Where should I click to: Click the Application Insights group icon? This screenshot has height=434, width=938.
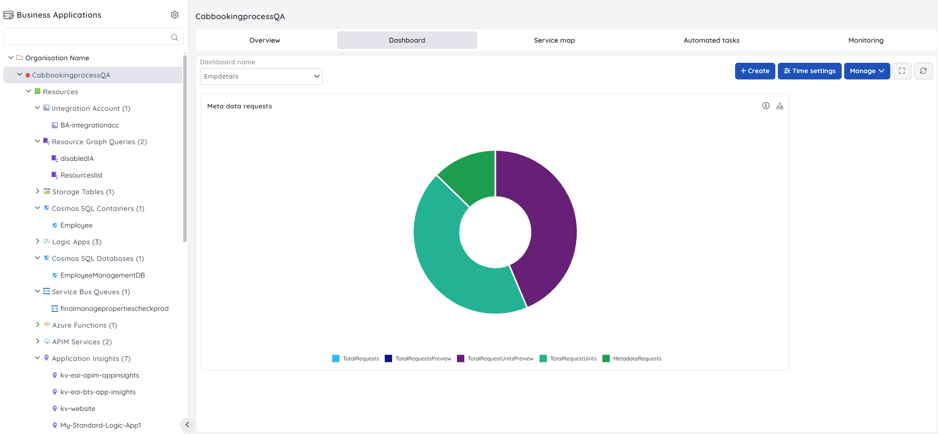(46, 358)
